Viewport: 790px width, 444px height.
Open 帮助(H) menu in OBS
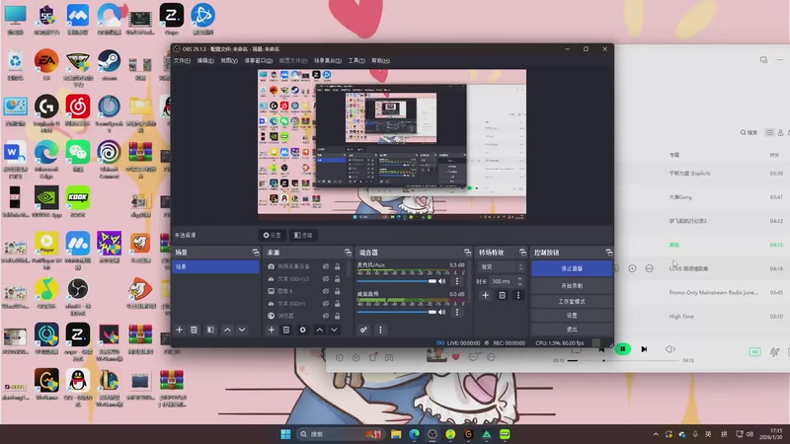pyautogui.click(x=380, y=60)
